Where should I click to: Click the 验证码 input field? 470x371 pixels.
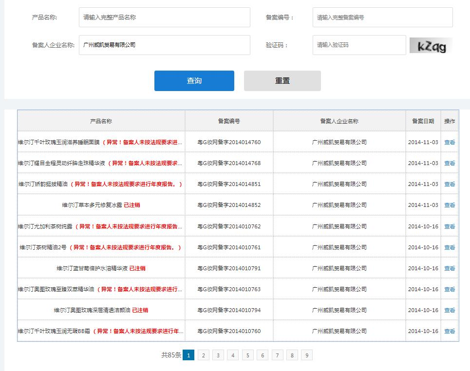click(359, 45)
